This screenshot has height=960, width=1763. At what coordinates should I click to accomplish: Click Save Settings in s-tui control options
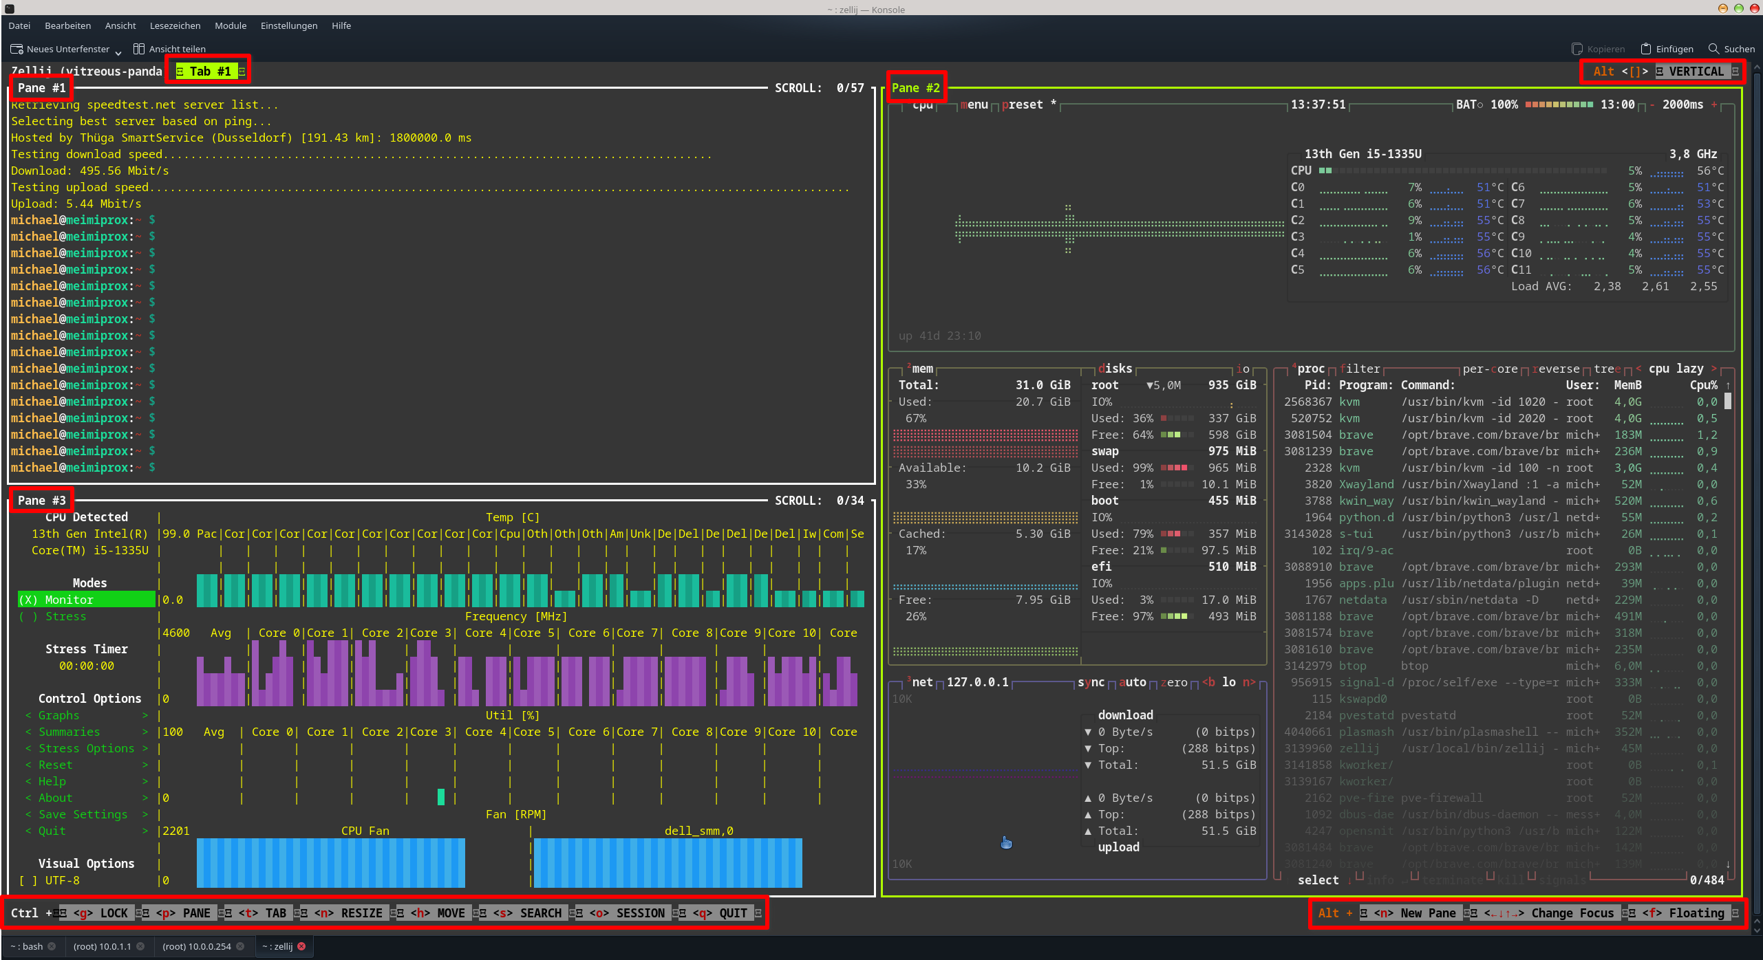(87, 814)
